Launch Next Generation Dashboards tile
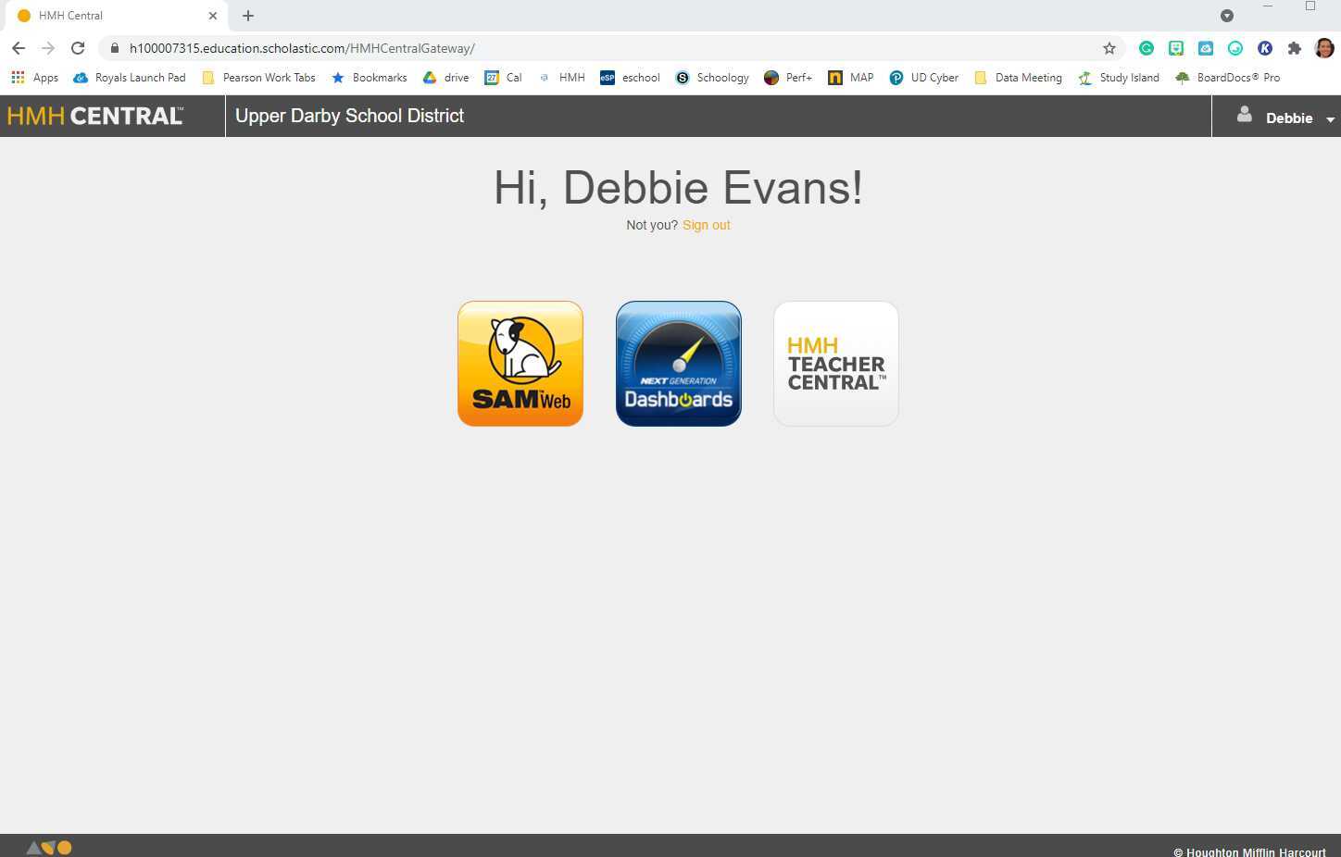The image size is (1341, 857). 678,364
